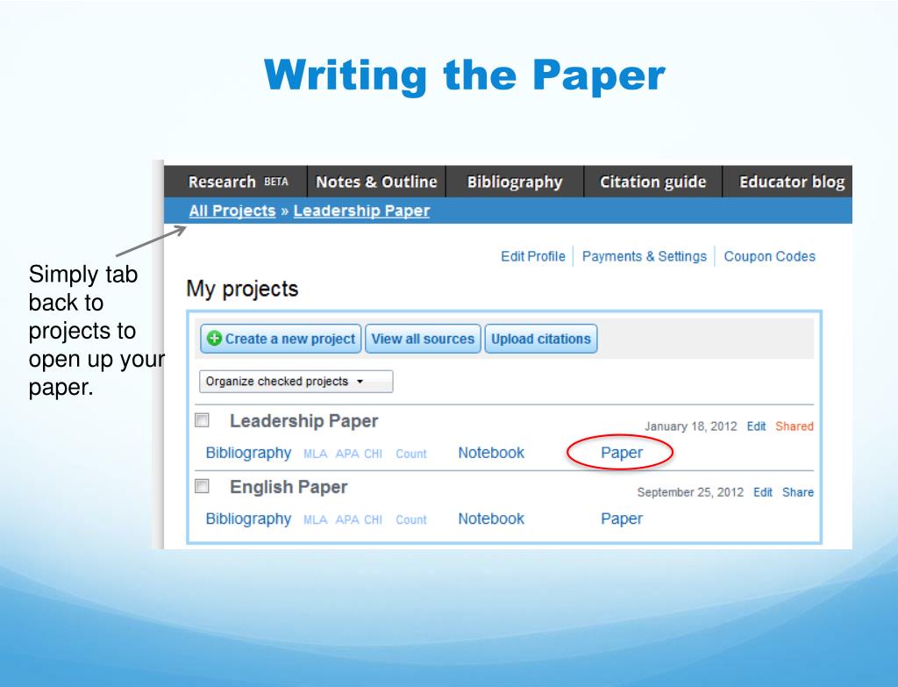The width and height of the screenshot is (898, 687).
Task: Click the date text January 18, 2012
Action: 691,426
